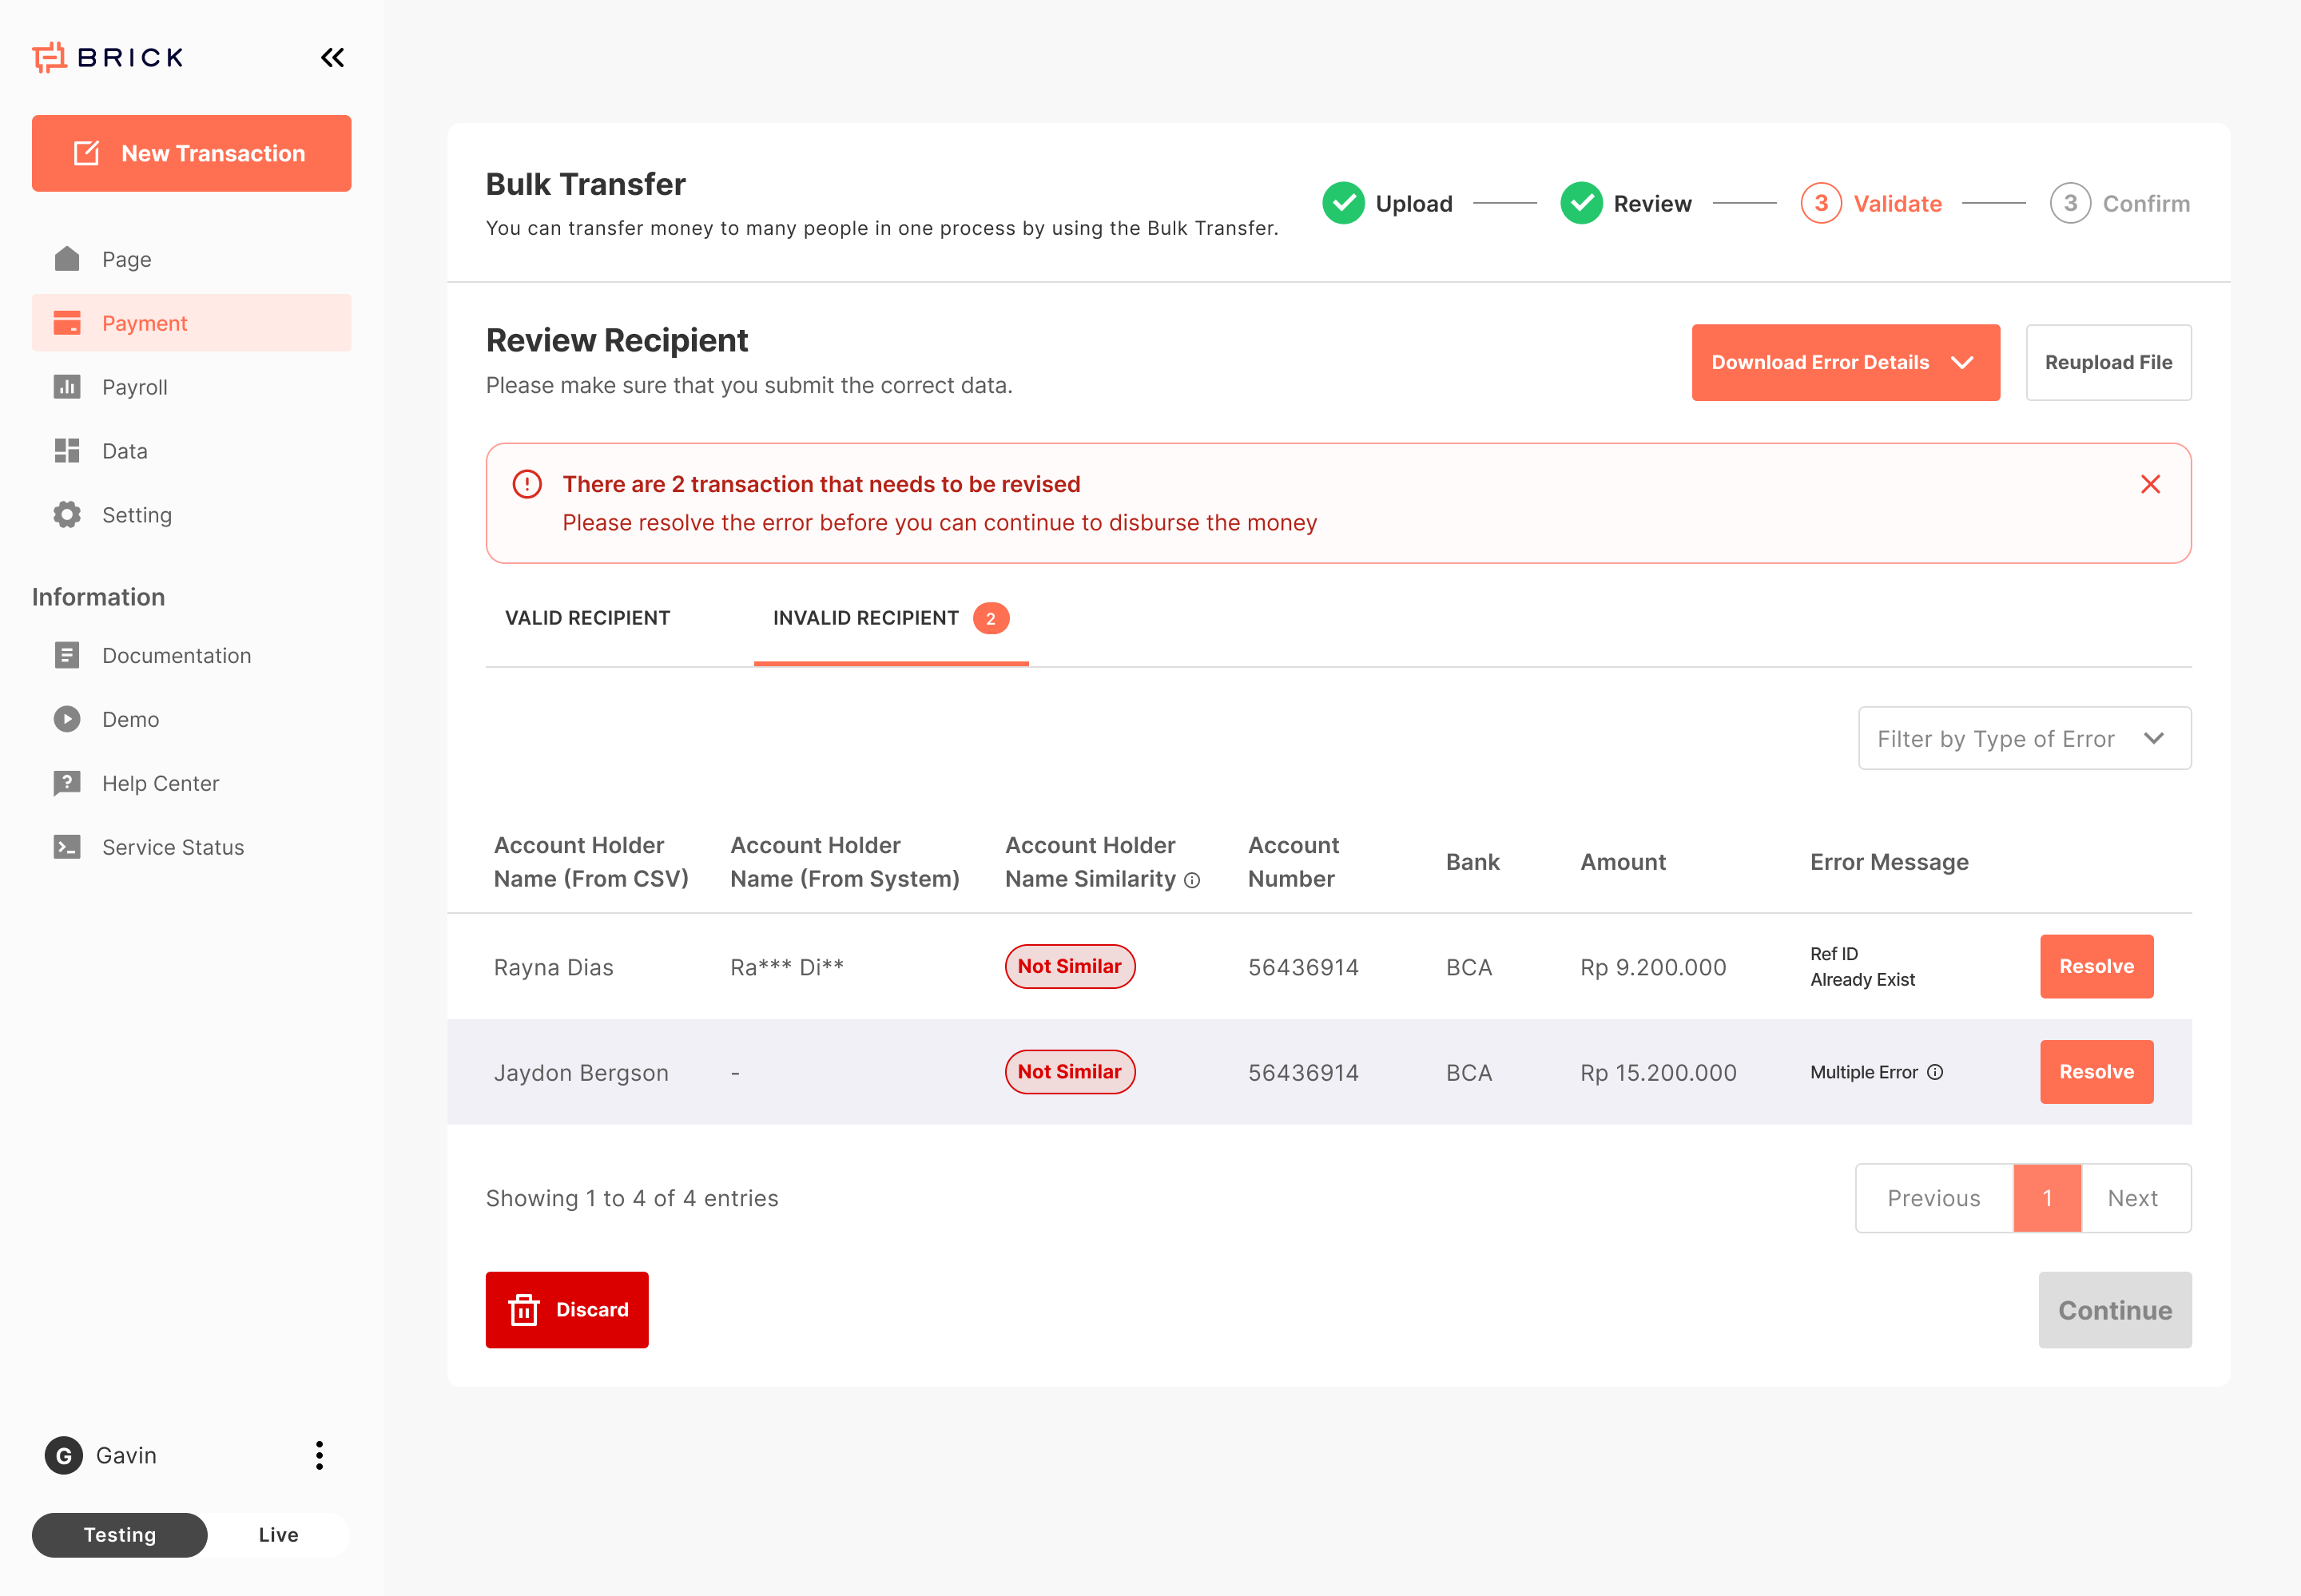Switch to the Valid Recipient tab
The image size is (2301, 1596).
click(587, 618)
